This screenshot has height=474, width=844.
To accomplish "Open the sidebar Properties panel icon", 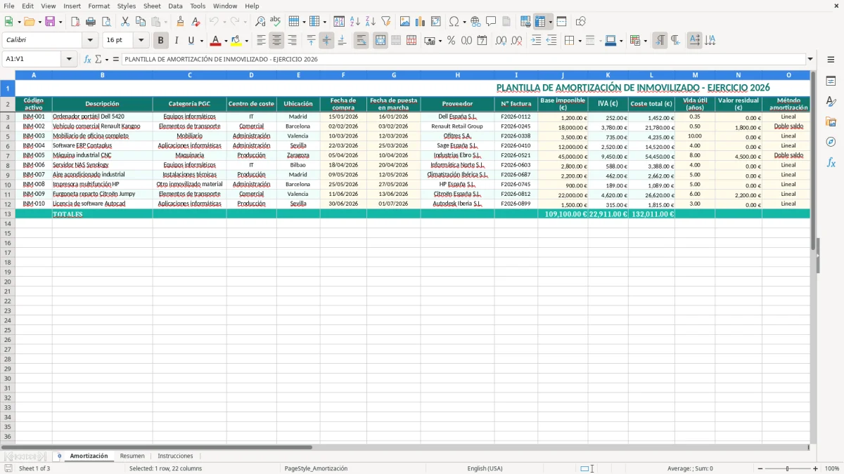I will coord(831,81).
